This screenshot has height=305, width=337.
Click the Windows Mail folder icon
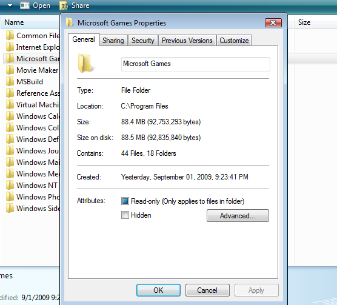10,163
